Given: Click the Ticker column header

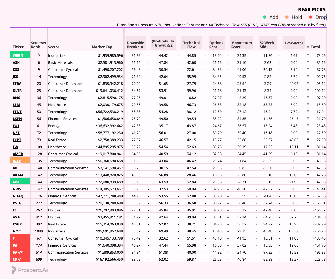Looking at the screenshot, I should pos(18,47).
